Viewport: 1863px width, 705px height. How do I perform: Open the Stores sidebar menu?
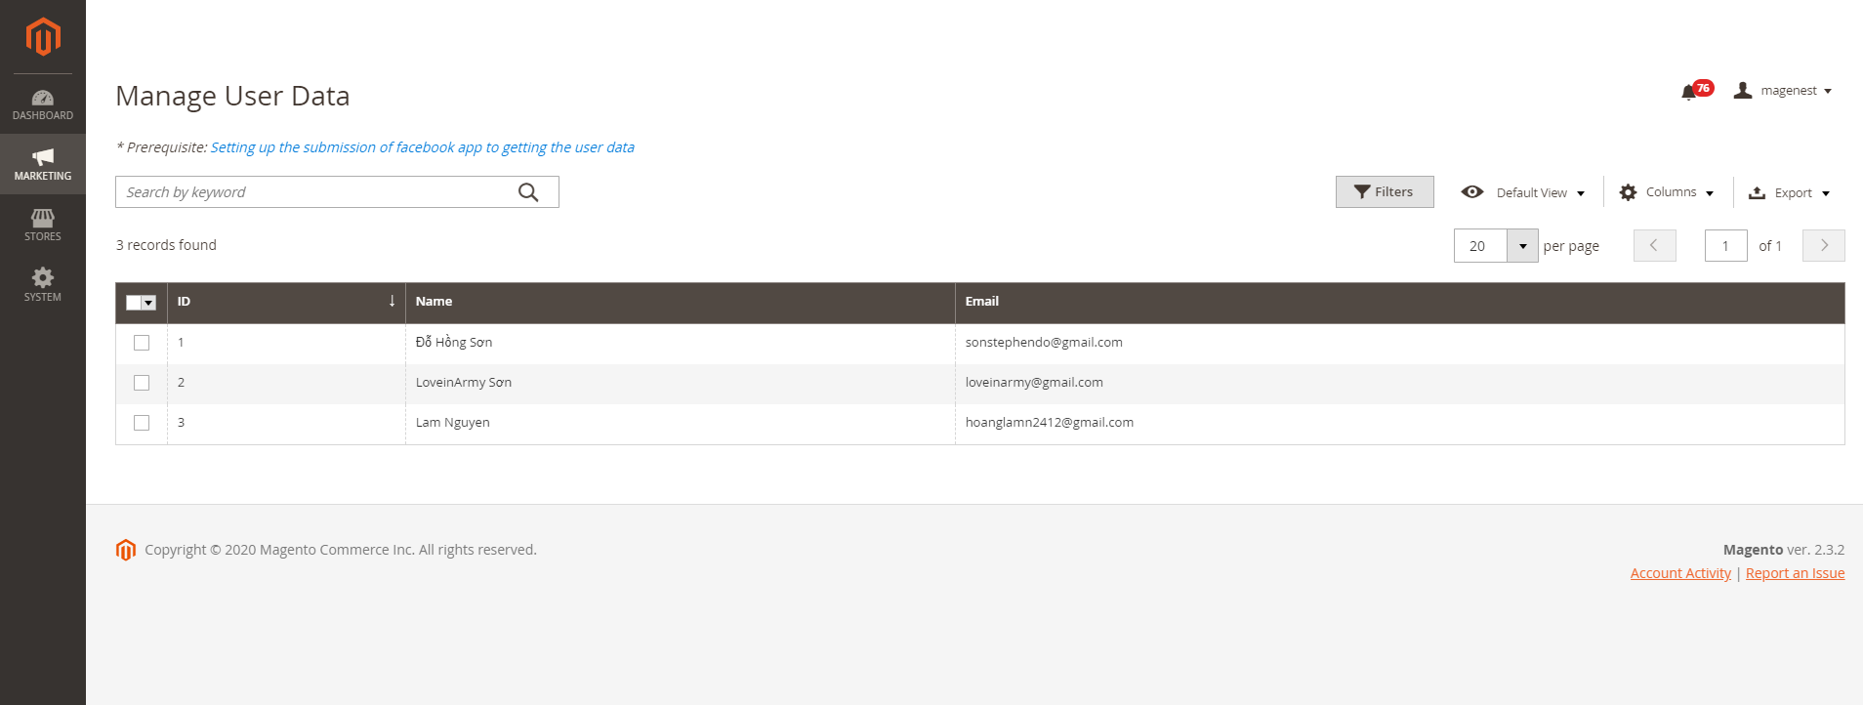coord(43,225)
